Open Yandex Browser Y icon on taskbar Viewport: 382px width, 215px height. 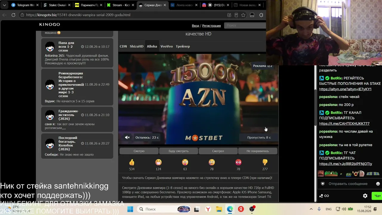(x=207, y=209)
